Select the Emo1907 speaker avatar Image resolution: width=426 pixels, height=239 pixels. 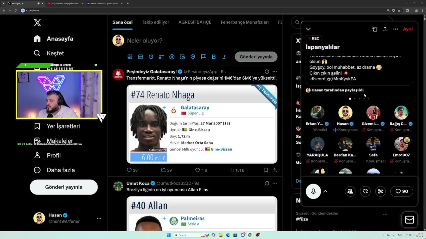[x=401, y=144]
